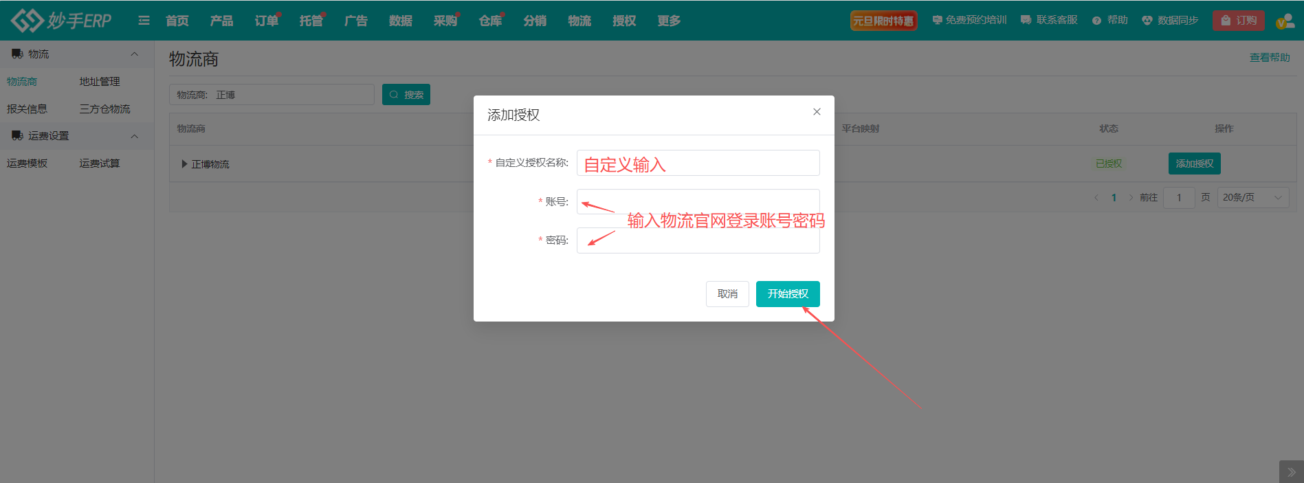Click the 取消 button in dialog
Screen dimensions: 1304x483
pos(727,294)
